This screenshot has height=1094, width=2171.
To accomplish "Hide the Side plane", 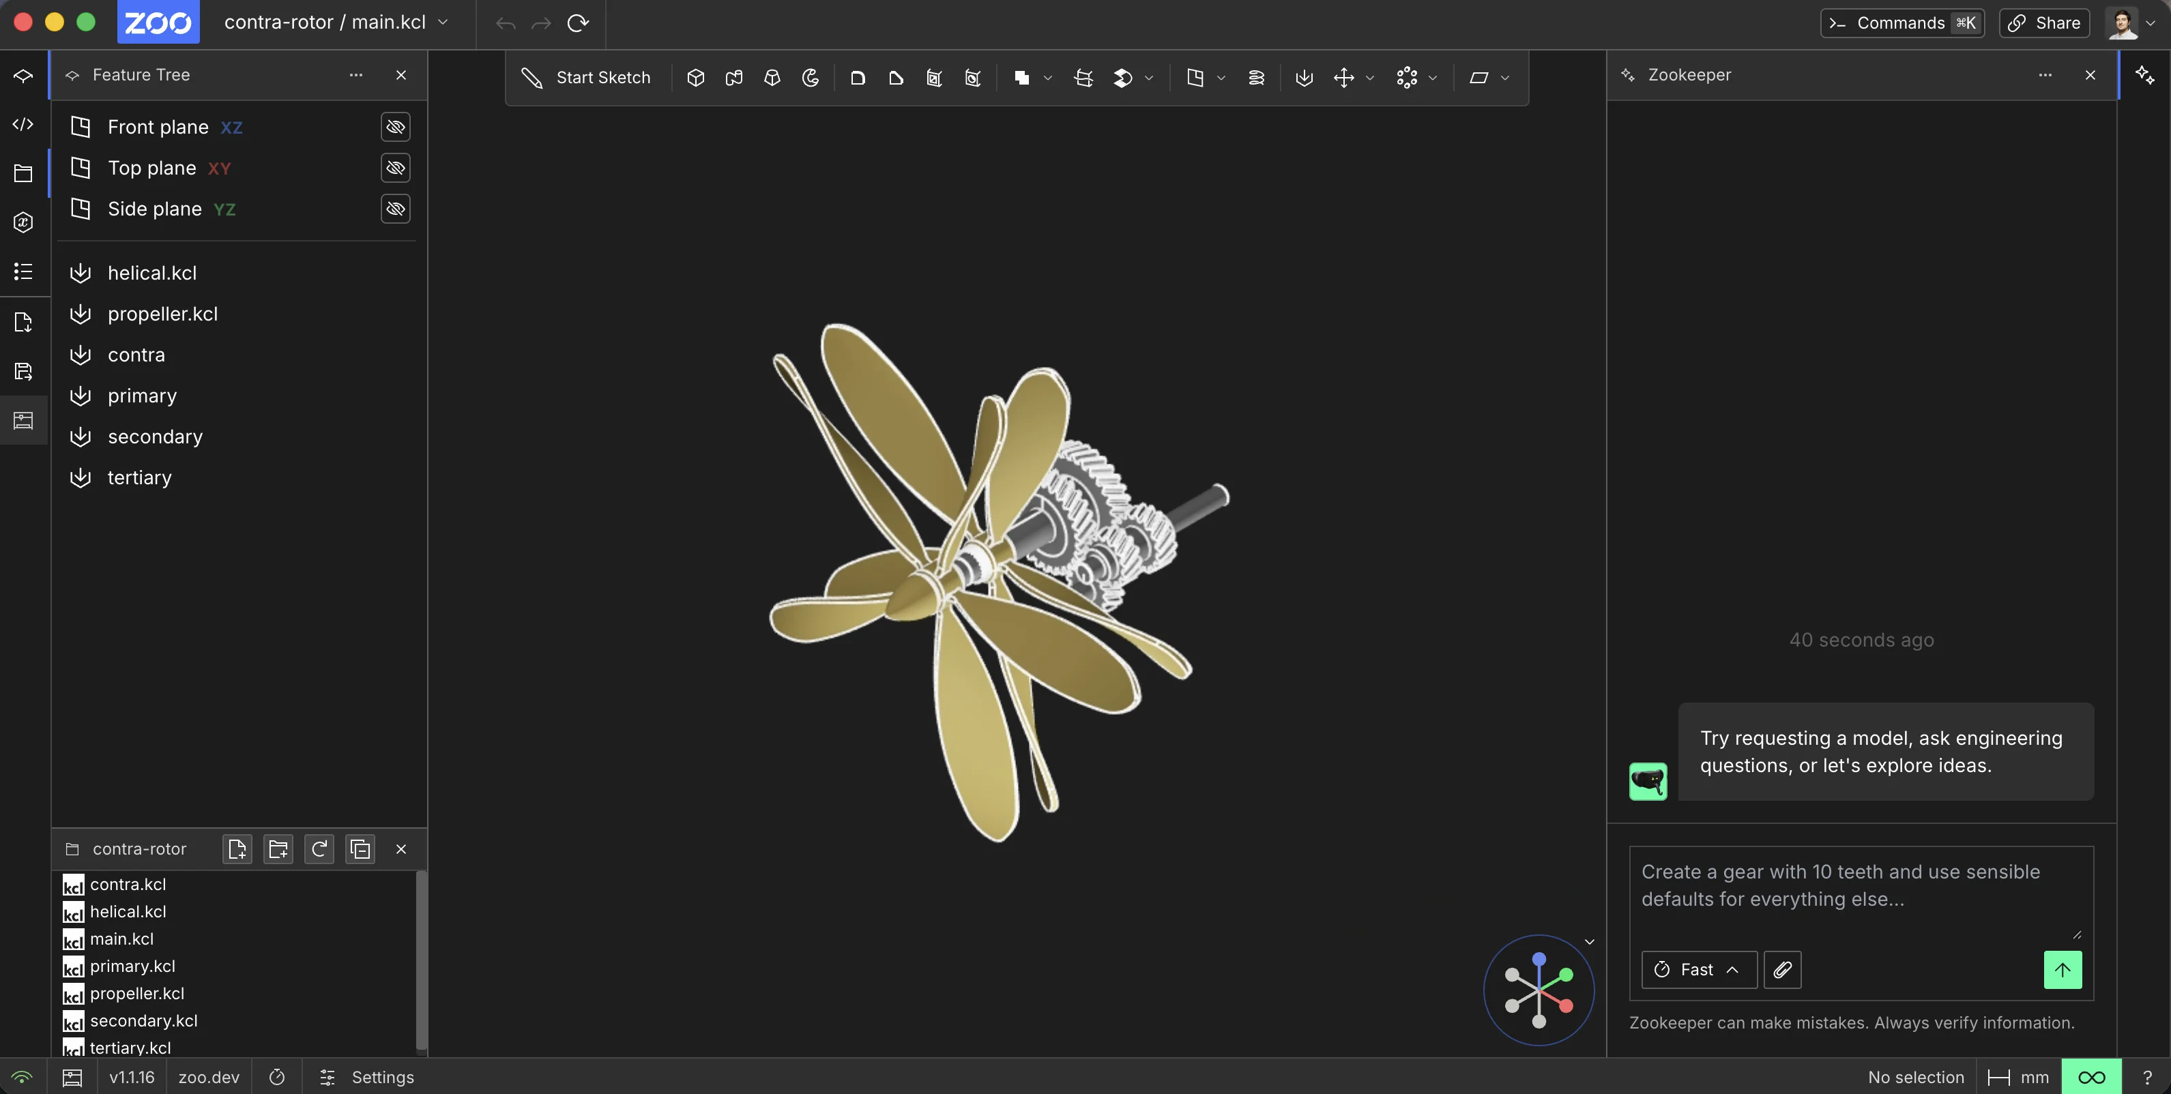I will point(395,209).
